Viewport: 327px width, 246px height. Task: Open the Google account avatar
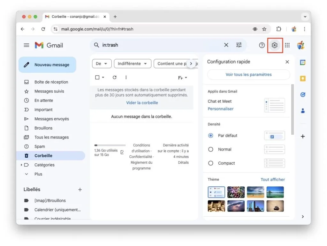coord(300,45)
